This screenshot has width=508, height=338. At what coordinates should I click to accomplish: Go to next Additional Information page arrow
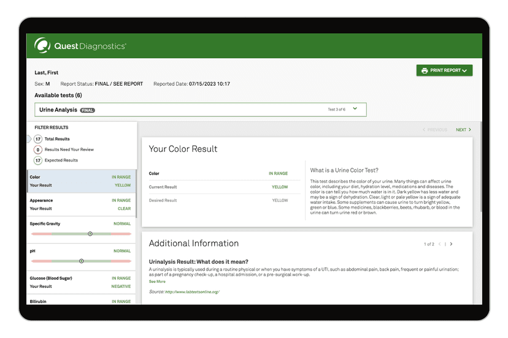coord(452,244)
